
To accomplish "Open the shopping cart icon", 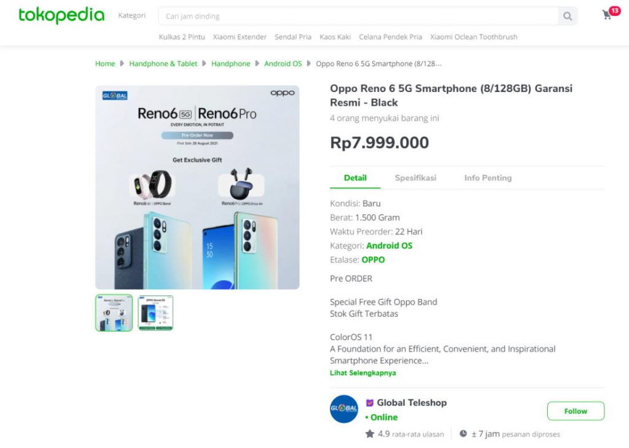I will (607, 14).
